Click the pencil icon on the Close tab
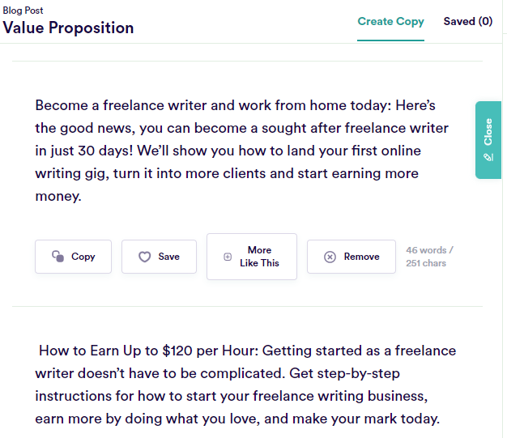 [x=488, y=157]
